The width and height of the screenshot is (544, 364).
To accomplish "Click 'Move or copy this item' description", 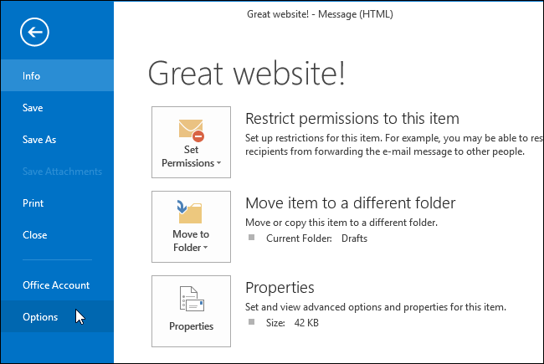I will 341,223.
